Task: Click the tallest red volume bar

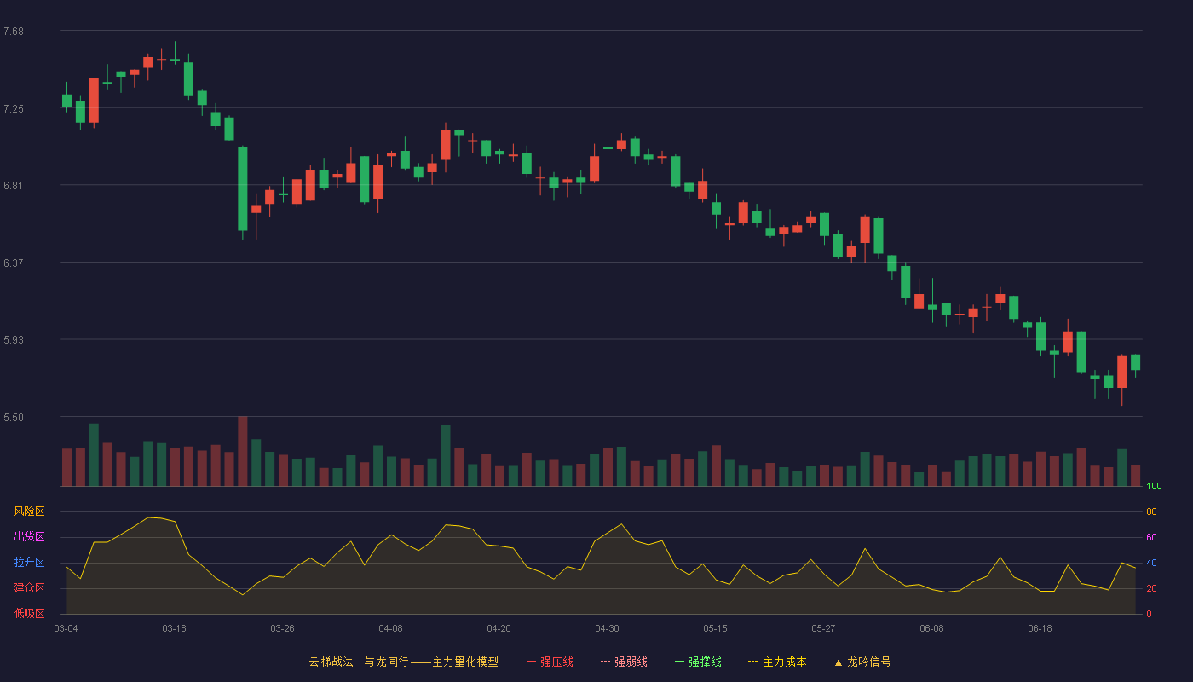Action: click(x=242, y=451)
